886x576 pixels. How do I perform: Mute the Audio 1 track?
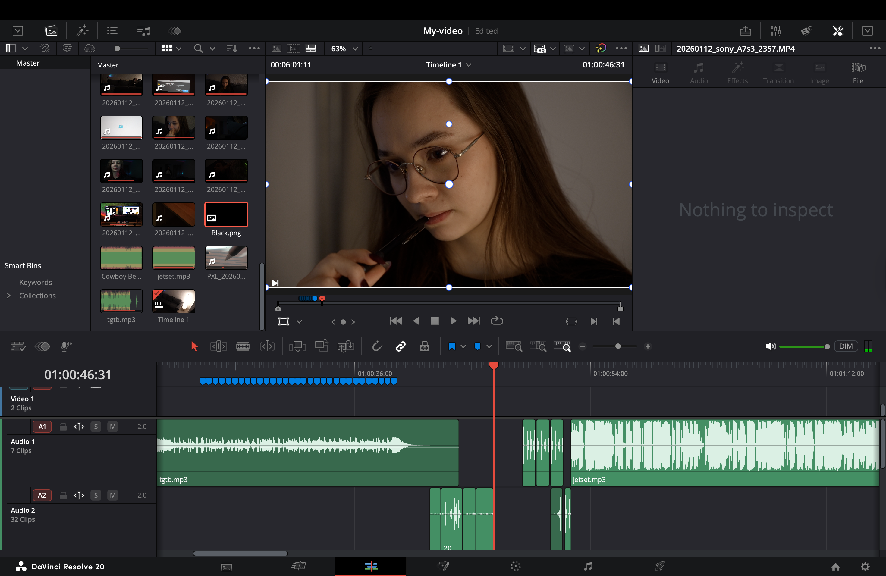[x=113, y=426]
